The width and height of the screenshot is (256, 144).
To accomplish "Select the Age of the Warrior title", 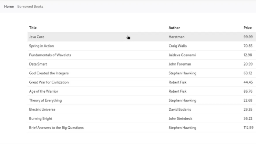I will [44, 91].
